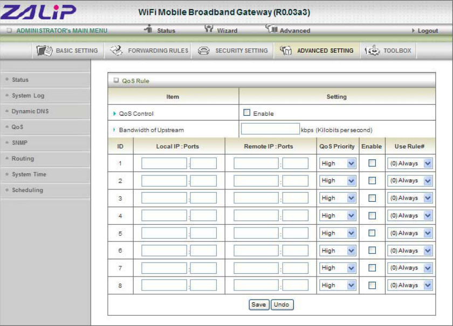The height and width of the screenshot is (326, 453).
Task: Click the Security Setting icon
Action: [204, 51]
